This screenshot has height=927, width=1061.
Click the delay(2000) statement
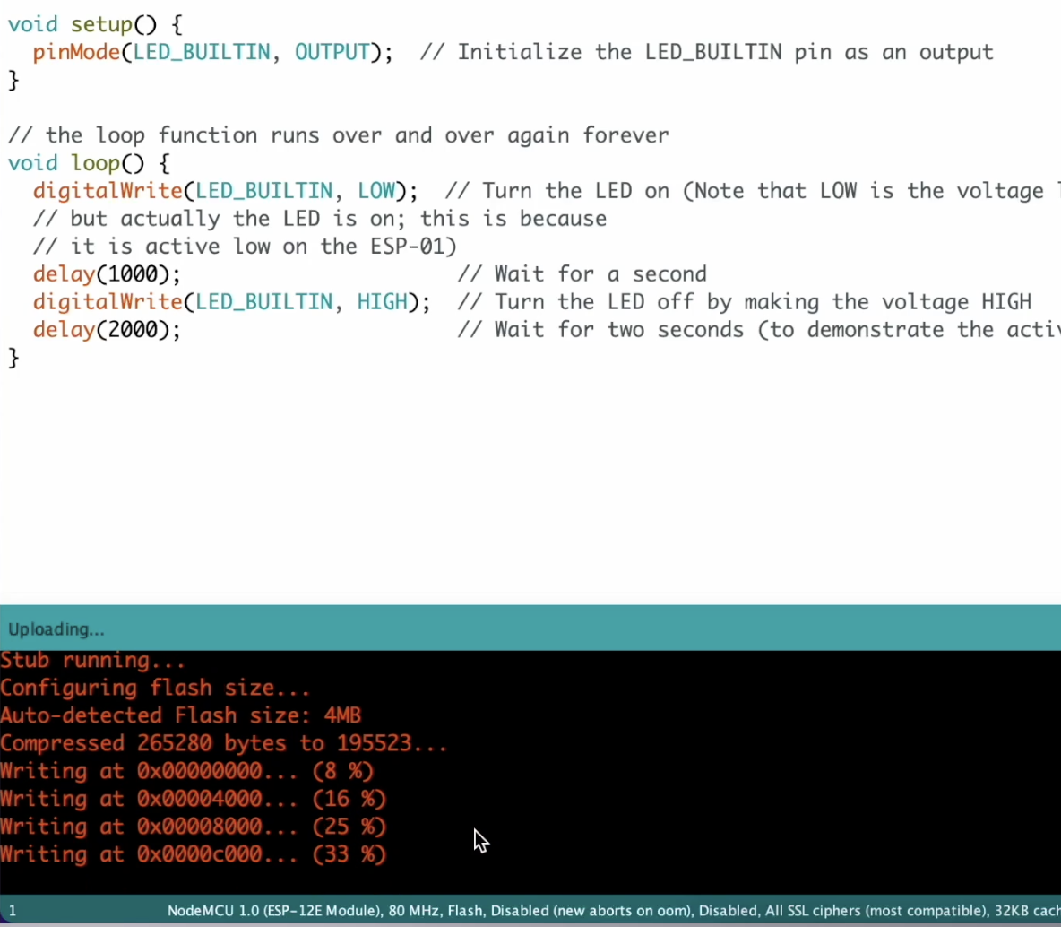pos(107,330)
